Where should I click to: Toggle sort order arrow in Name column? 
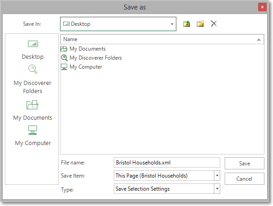(259, 40)
